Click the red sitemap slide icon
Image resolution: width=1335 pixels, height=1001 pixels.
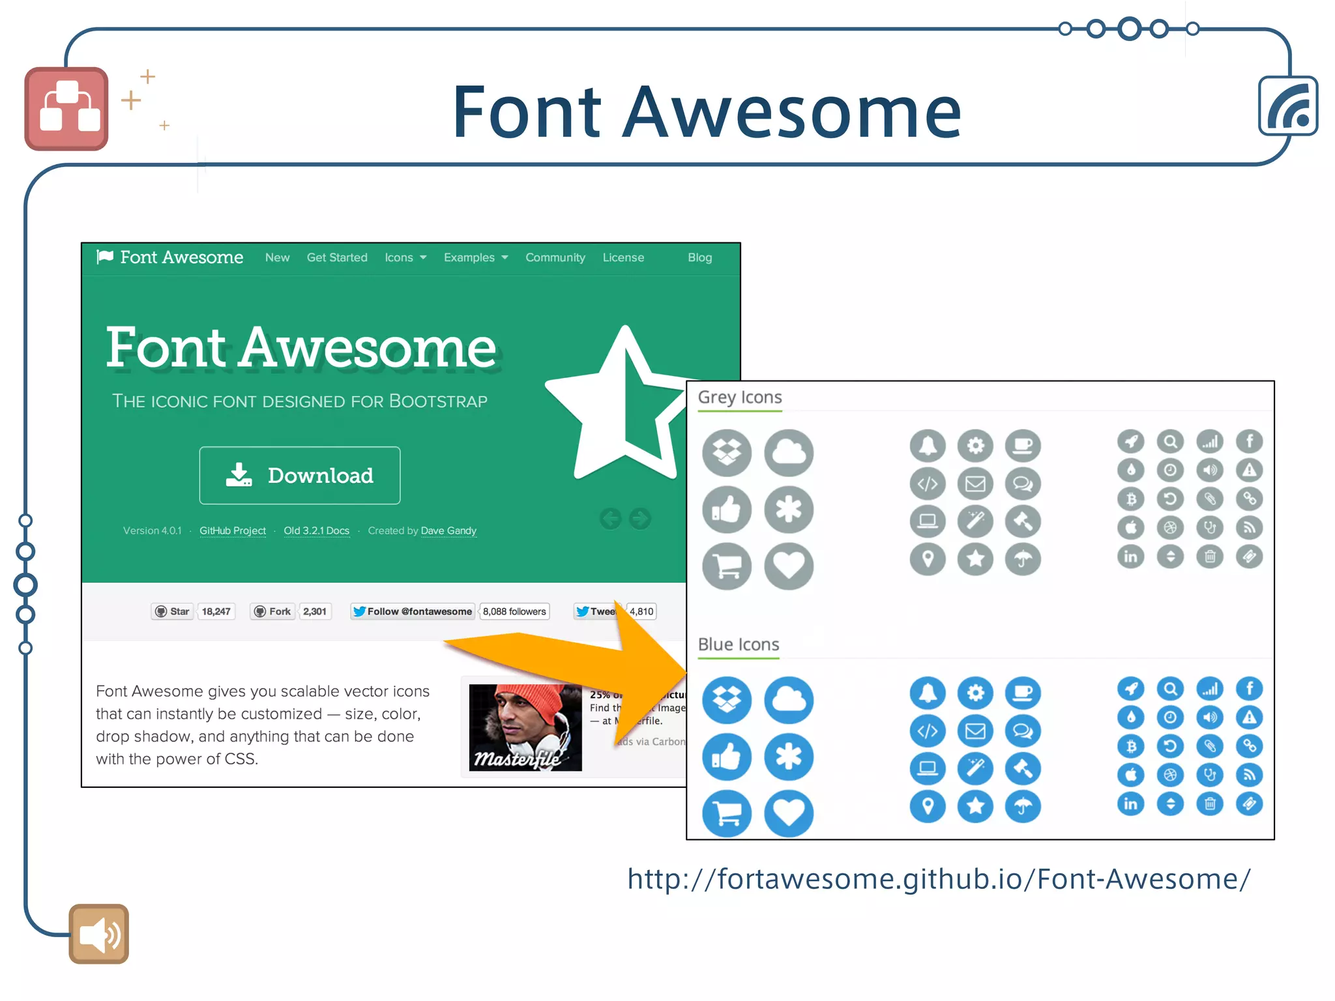[x=66, y=109]
